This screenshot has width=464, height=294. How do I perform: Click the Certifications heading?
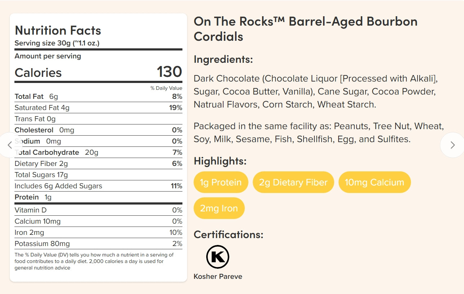point(228,234)
